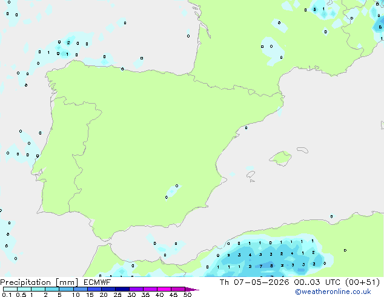Click the legend label '20'
The image size is (384, 297).
pos(104,295)
